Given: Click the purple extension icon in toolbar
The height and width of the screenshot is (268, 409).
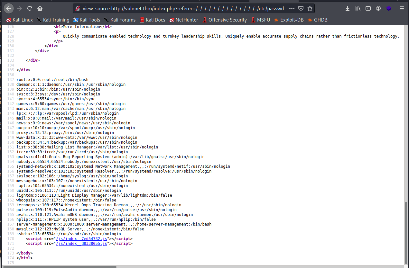Looking at the screenshot, I should (389, 8).
